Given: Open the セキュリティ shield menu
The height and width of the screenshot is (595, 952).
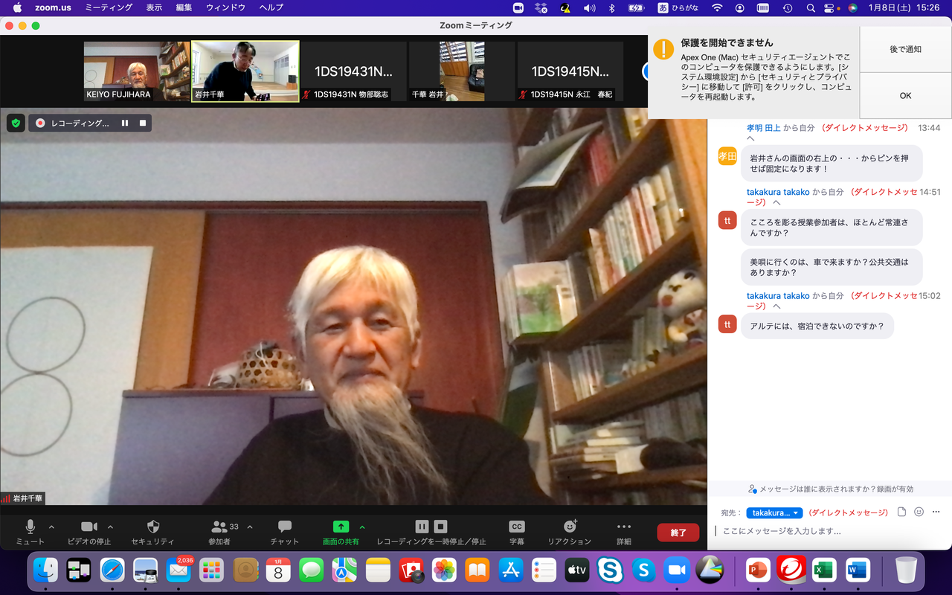Looking at the screenshot, I should pos(152,531).
